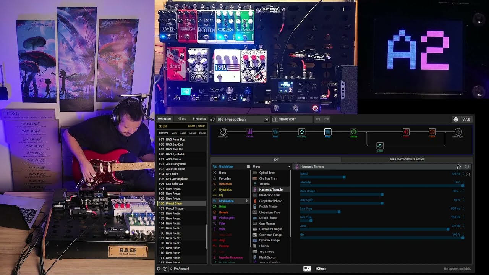Select the 60s Bias Trem model
Image resolution: width=489 pixels, height=275 pixels.
click(270, 178)
